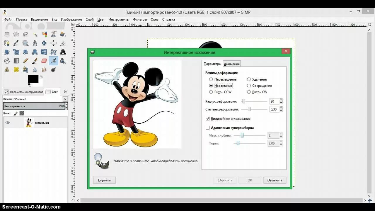Select the Rotate tool
Viewport: 375px width, 211px height.
(7, 52)
